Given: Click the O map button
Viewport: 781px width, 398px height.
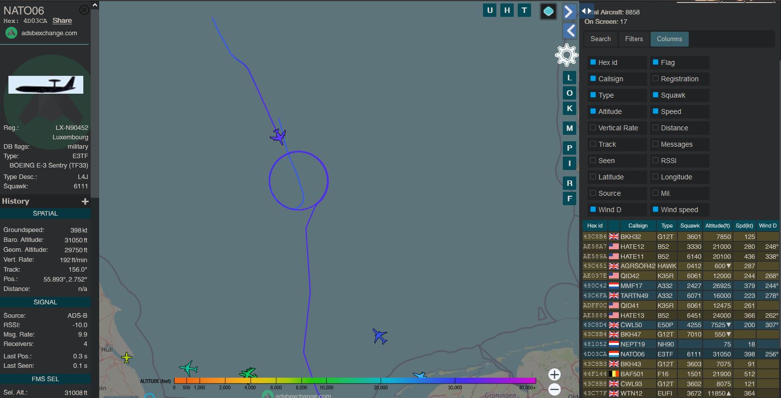Looking at the screenshot, I should tap(569, 93).
